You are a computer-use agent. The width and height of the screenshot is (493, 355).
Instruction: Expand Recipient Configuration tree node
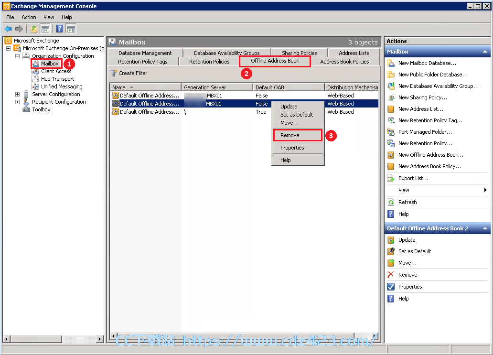(18, 102)
